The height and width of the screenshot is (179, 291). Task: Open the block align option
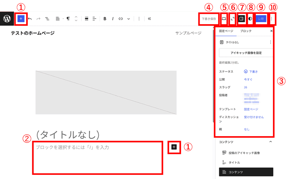tap(86, 19)
